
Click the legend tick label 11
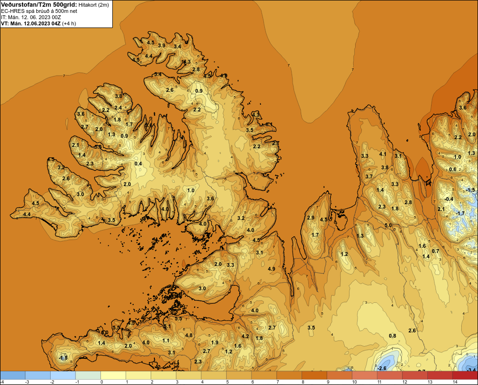click(380, 382)
